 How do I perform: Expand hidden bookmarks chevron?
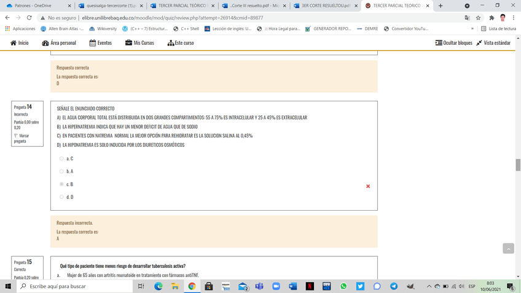pos(472,29)
